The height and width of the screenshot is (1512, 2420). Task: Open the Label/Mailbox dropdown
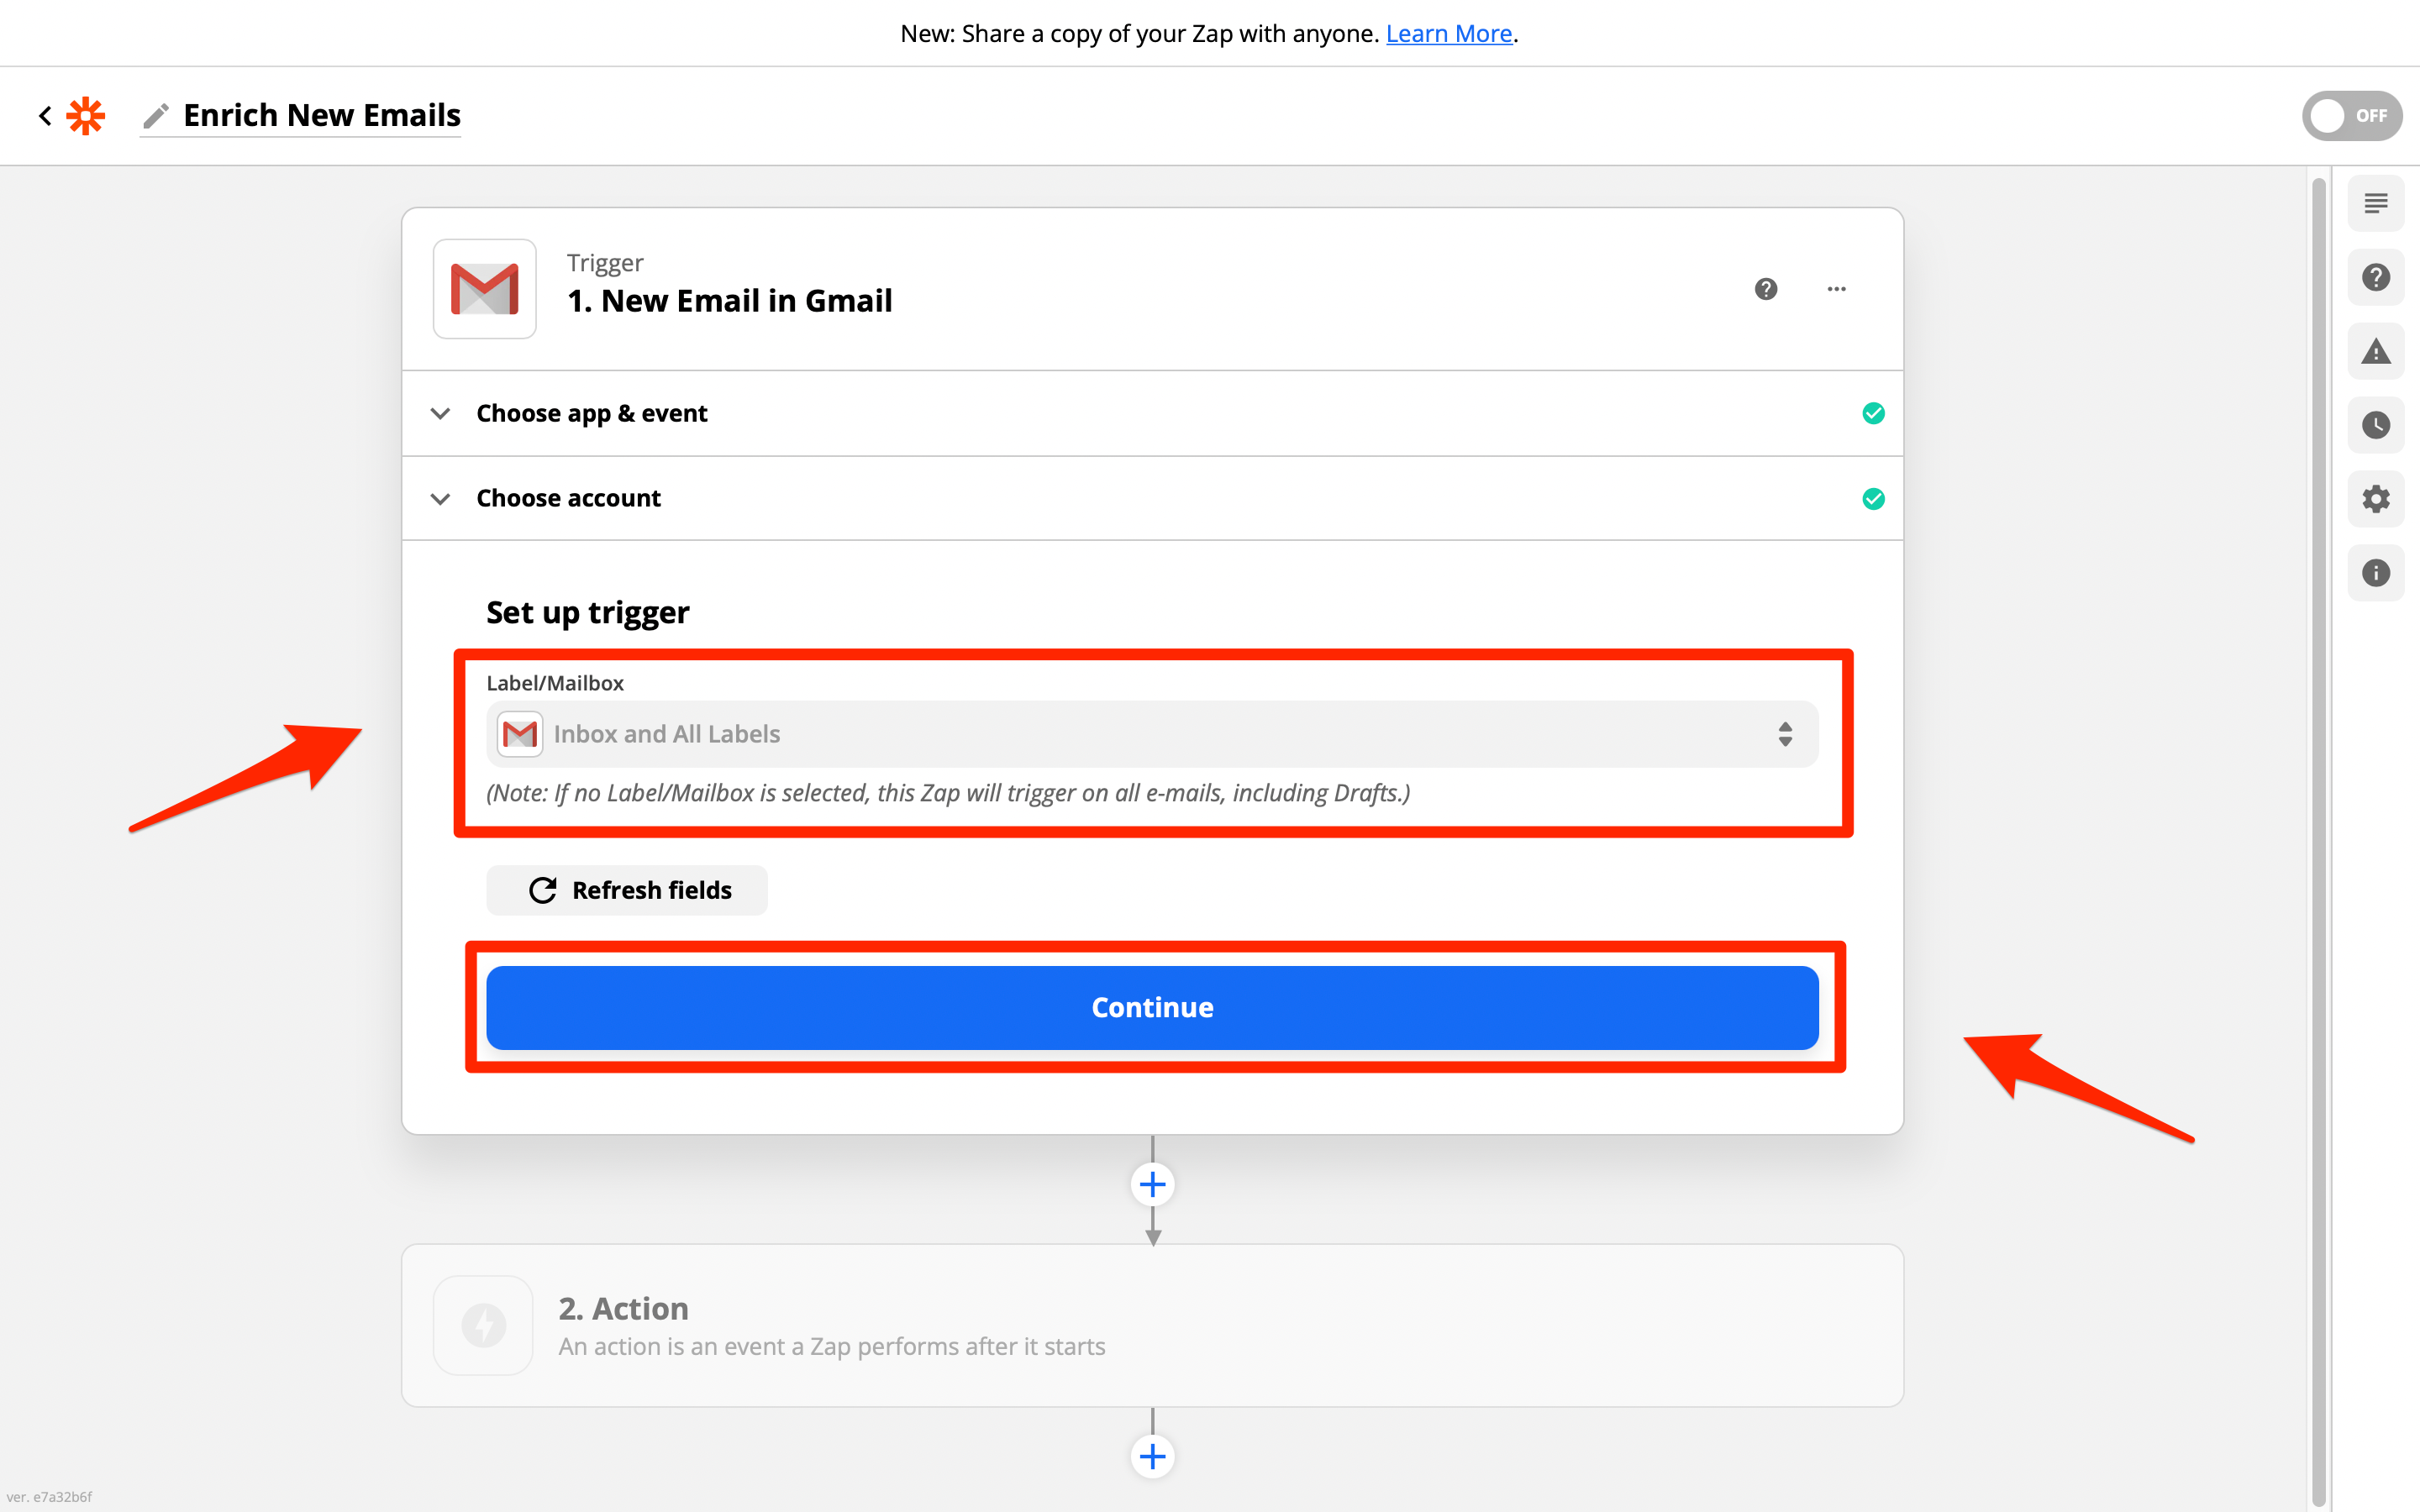click(1151, 734)
